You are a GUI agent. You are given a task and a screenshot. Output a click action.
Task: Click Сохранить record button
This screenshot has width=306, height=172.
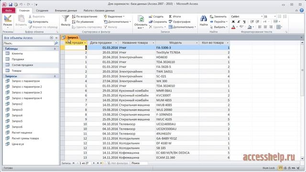pyautogui.click(x=158, y=22)
